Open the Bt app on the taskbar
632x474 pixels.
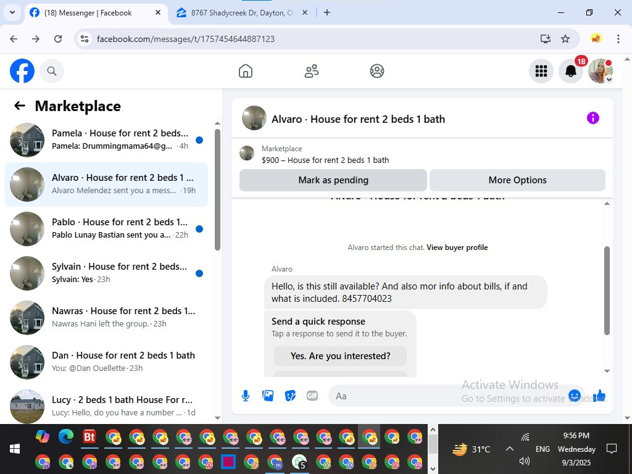tap(89, 436)
